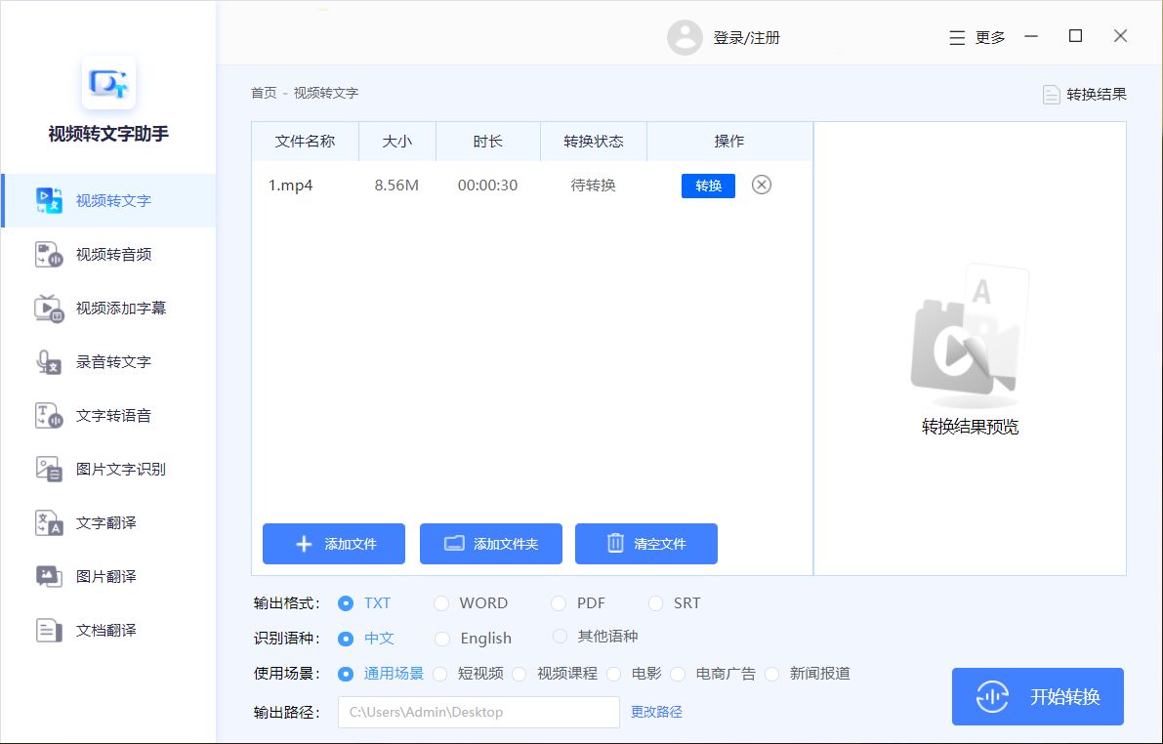Select 通用场景 usage scenario
The image size is (1163, 744).
click(345, 674)
